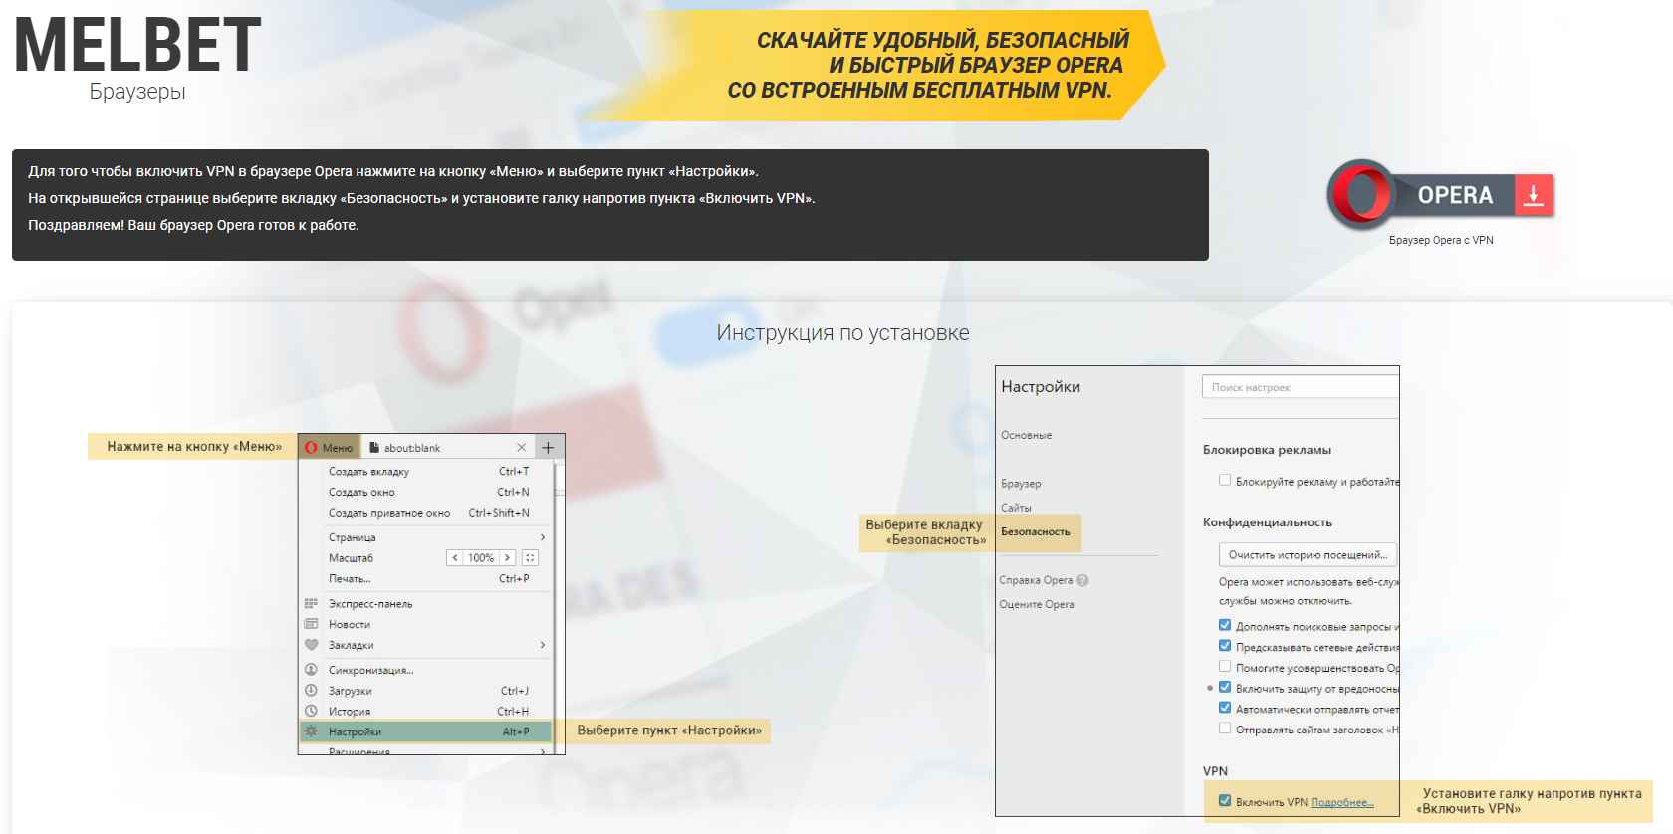
Task: Expand the Страница submenu arrow
Action: coord(542,537)
